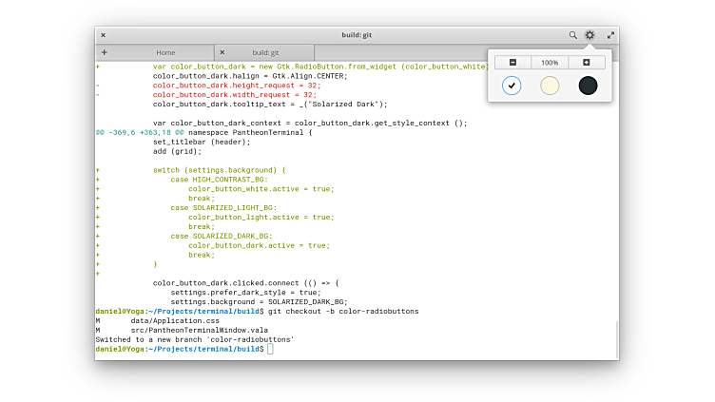Switch to the Home tab
715x402 pixels.
165,52
